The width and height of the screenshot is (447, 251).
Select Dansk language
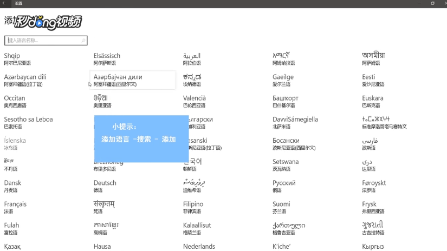12,186
